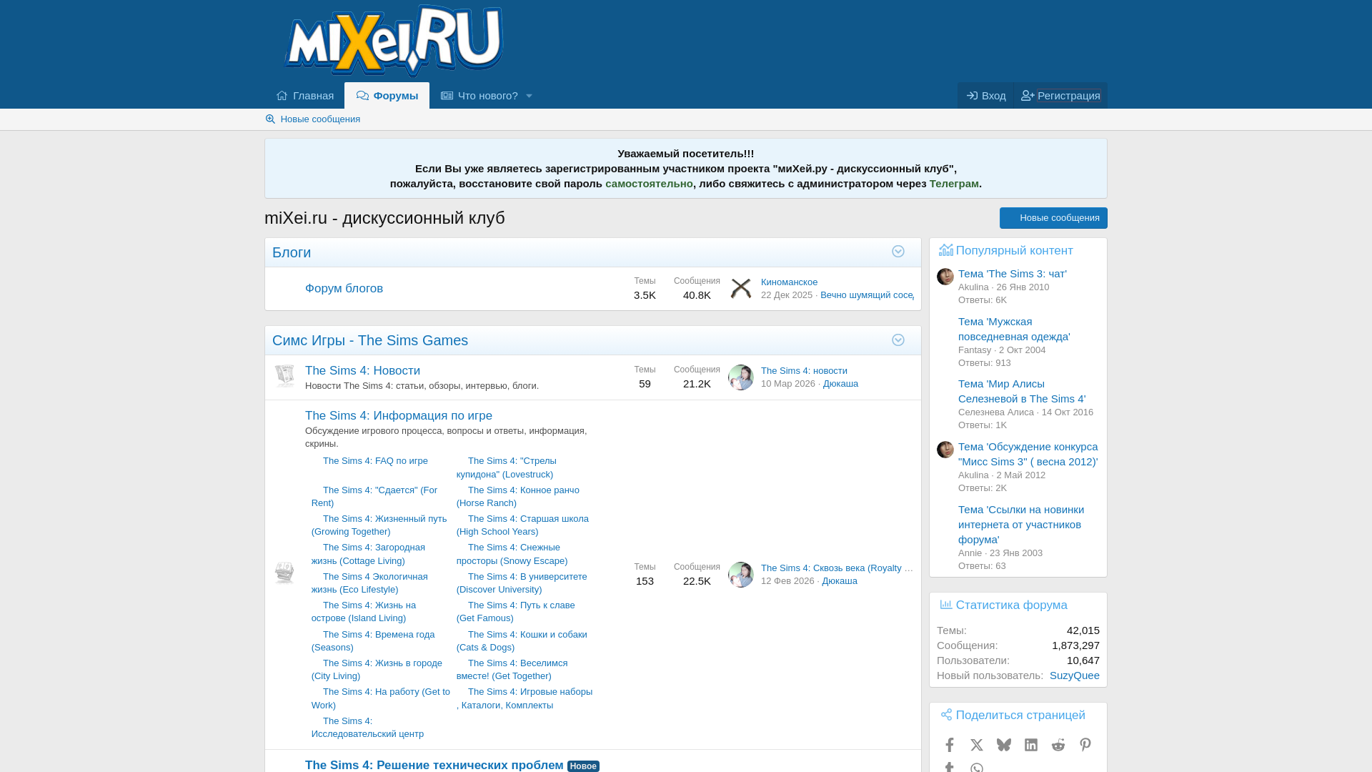Share the page on Reddit
Viewport: 1372px width, 772px height.
(x=1058, y=745)
